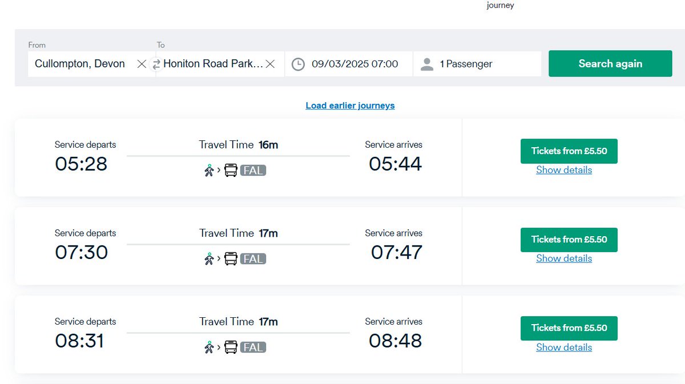Open the 1 Passenger selector
Image resolution: width=685 pixels, height=384 pixels.
477,64
